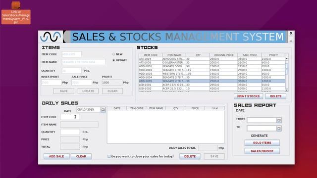This screenshot has width=317, height=178.
Task: Click the stocks SALE PRICE column header
Action: (x=250, y=55)
